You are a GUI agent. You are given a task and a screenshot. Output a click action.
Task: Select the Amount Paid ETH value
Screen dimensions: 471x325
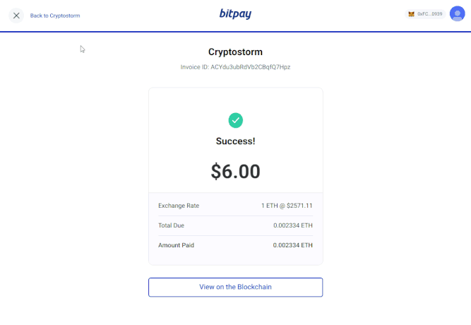[293, 245]
